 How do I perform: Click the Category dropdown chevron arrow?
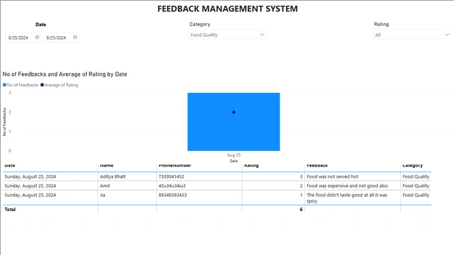[262, 35]
